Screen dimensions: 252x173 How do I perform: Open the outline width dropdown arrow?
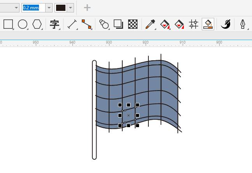coord(49,8)
